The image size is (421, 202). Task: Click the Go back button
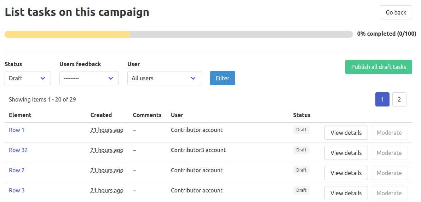coord(396,12)
